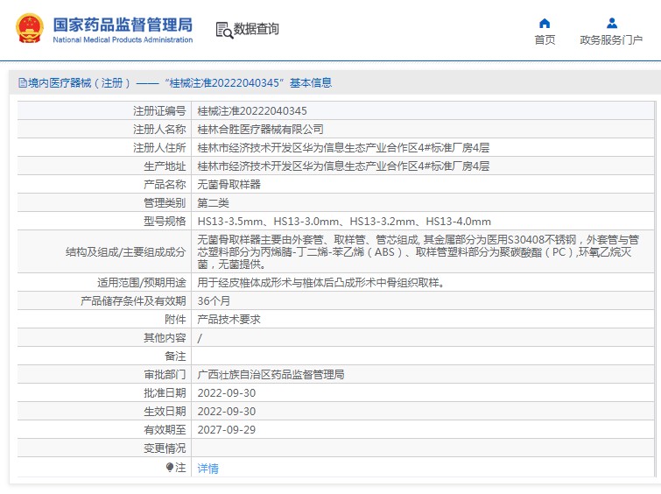Select the 生效日期 value 2022-09-30
Viewport: 661px width, 494px height.
[227, 412]
